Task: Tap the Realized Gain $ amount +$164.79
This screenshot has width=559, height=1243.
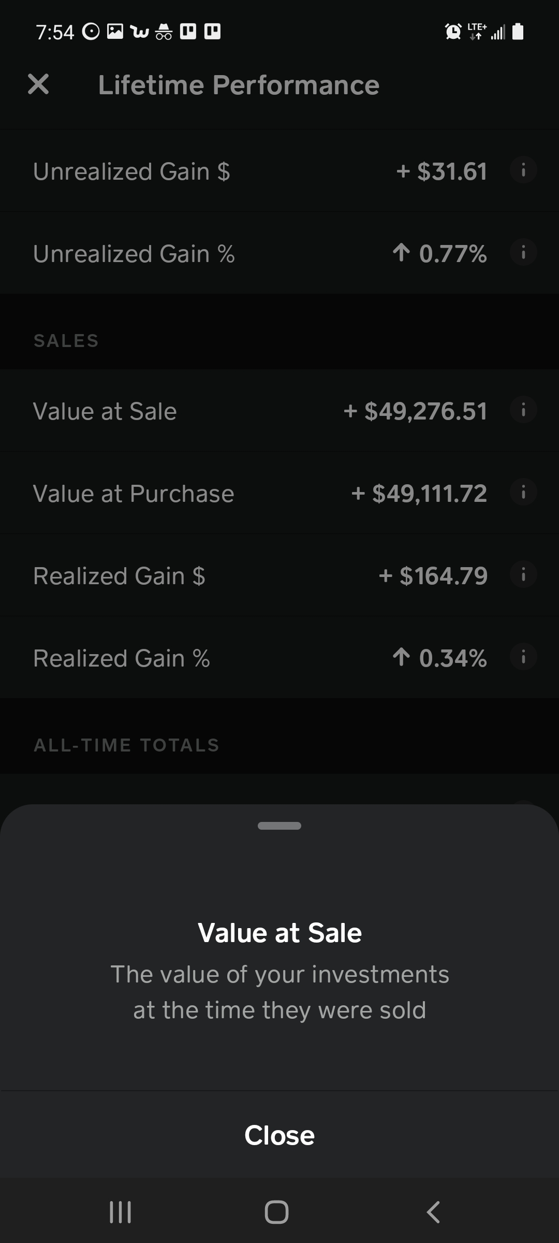Action: (x=433, y=576)
